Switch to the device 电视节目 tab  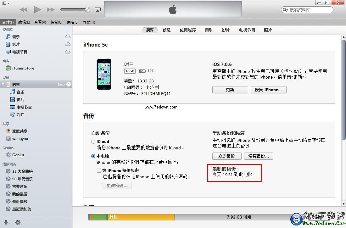click(247, 30)
